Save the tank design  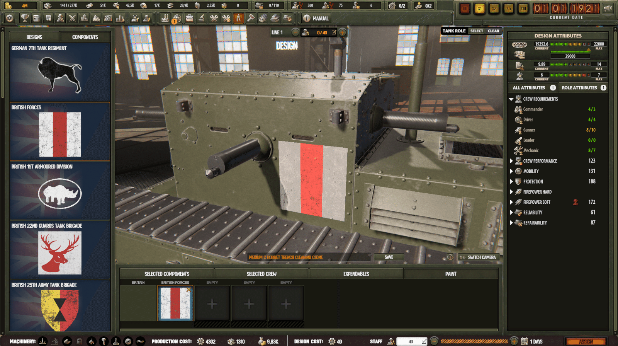point(389,257)
